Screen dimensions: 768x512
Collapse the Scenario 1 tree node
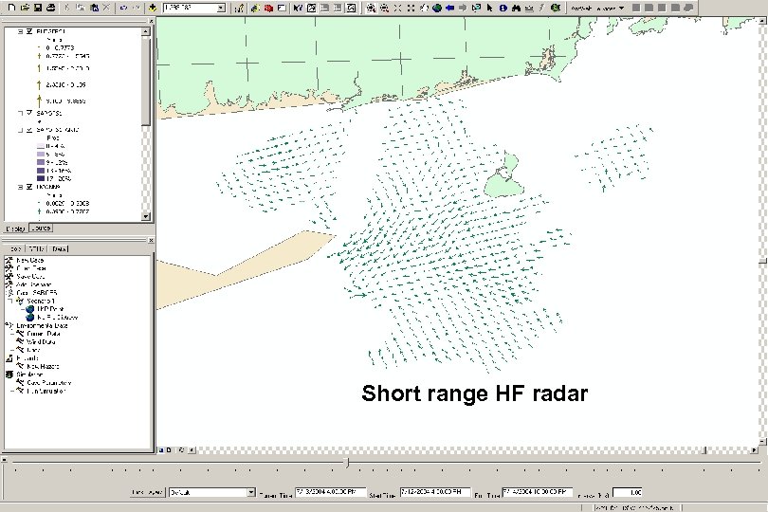tap(10, 301)
